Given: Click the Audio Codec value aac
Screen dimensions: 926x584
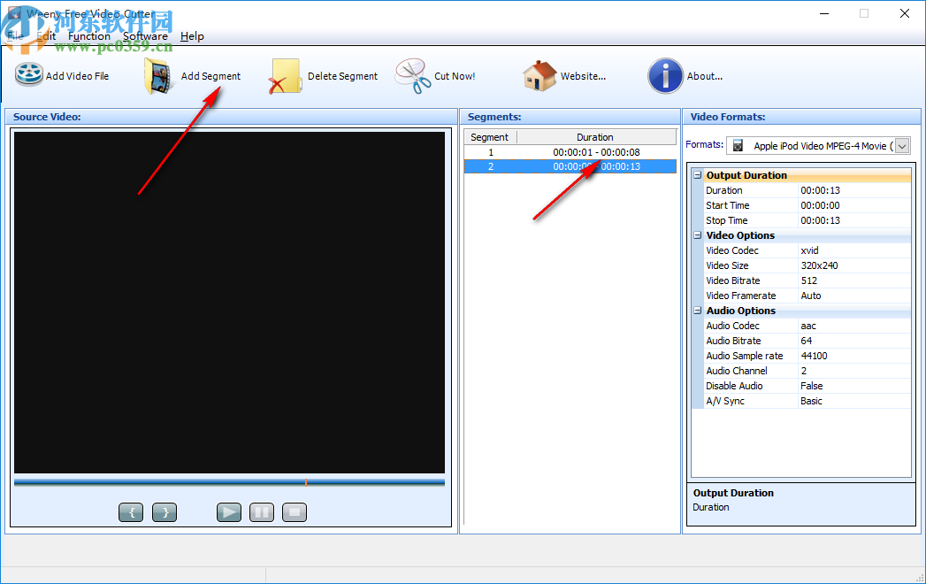Looking at the screenshot, I should 808,326.
